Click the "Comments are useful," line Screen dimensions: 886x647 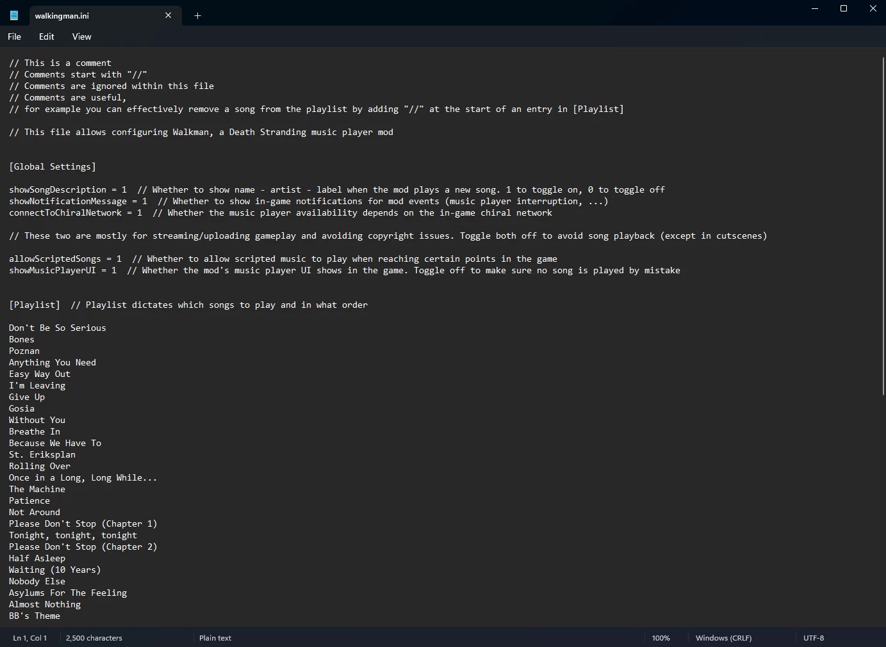click(68, 97)
